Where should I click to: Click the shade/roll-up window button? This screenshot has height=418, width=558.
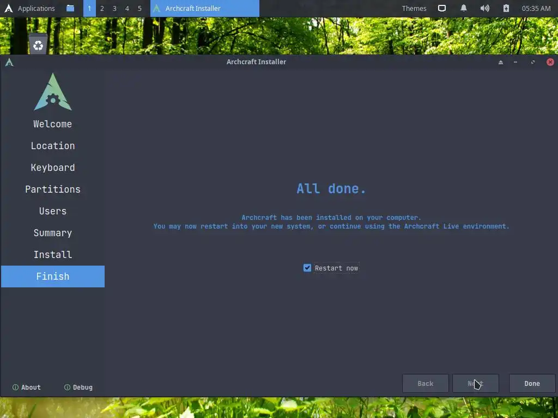click(x=501, y=62)
